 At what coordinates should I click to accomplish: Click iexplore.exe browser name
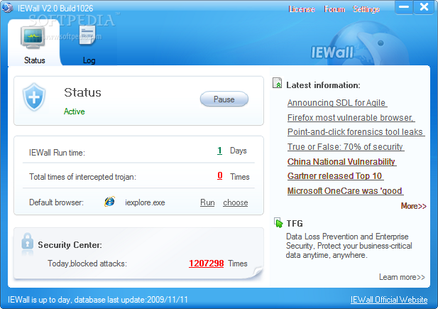point(145,202)
